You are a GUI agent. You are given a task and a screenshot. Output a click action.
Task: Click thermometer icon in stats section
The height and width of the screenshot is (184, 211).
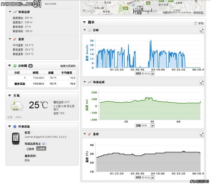[x=15, y=39]
